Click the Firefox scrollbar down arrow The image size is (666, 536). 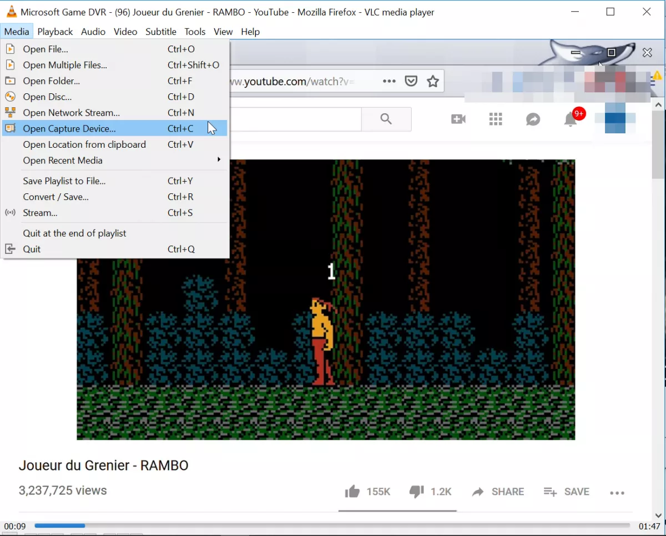pos(659,515)
